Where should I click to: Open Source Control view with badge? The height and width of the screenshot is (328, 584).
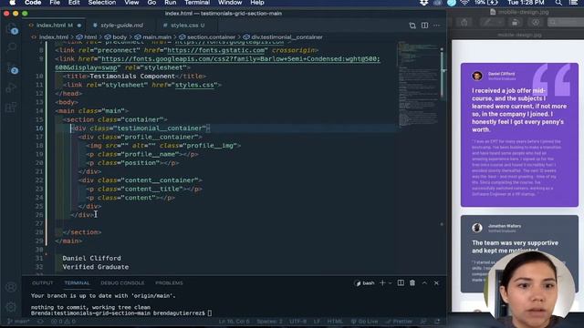(12, 67)
